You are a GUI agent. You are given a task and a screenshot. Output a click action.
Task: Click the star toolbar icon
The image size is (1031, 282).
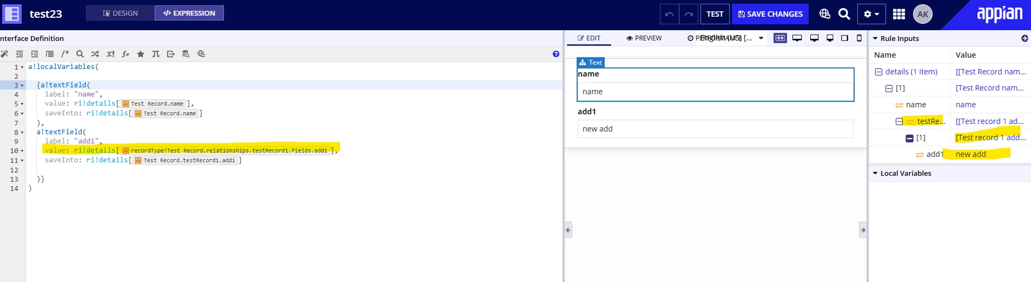click(x=141, y=54)
